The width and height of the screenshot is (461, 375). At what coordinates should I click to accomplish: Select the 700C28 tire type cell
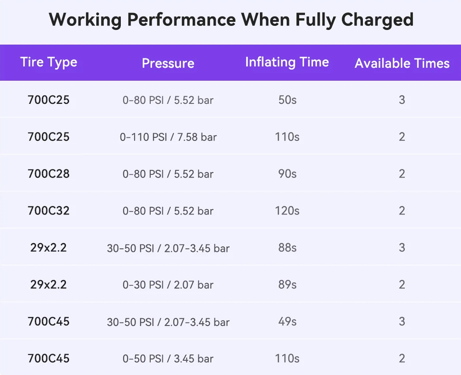pos(49,174)
